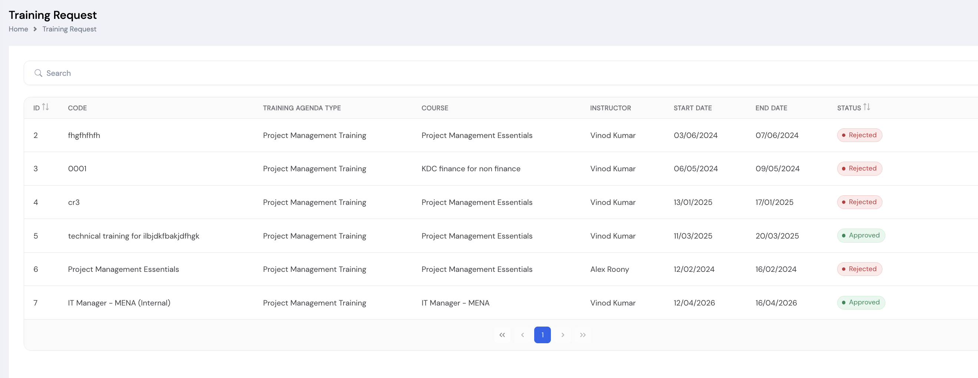Viewport: 978px width, 378px height.
Task: Click start date 13/01/2025
Action: tap(693, 202)
